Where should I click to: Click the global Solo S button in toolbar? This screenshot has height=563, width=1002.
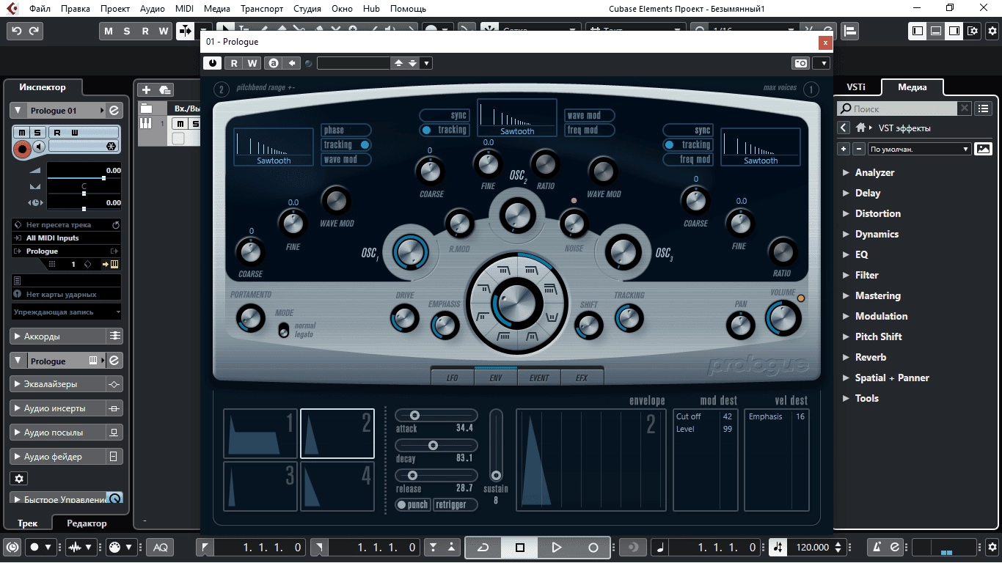(x=127, y=31)
